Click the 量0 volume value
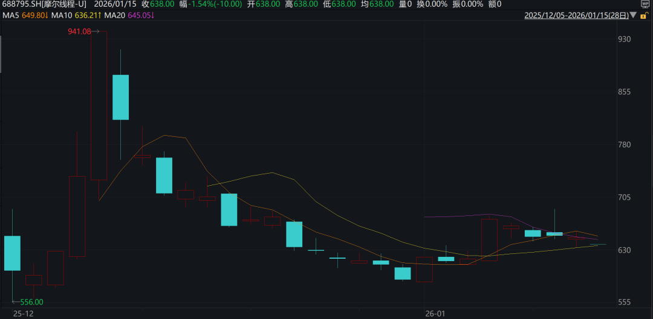Viewport: 653px width, 319px height. click(405, 5)
